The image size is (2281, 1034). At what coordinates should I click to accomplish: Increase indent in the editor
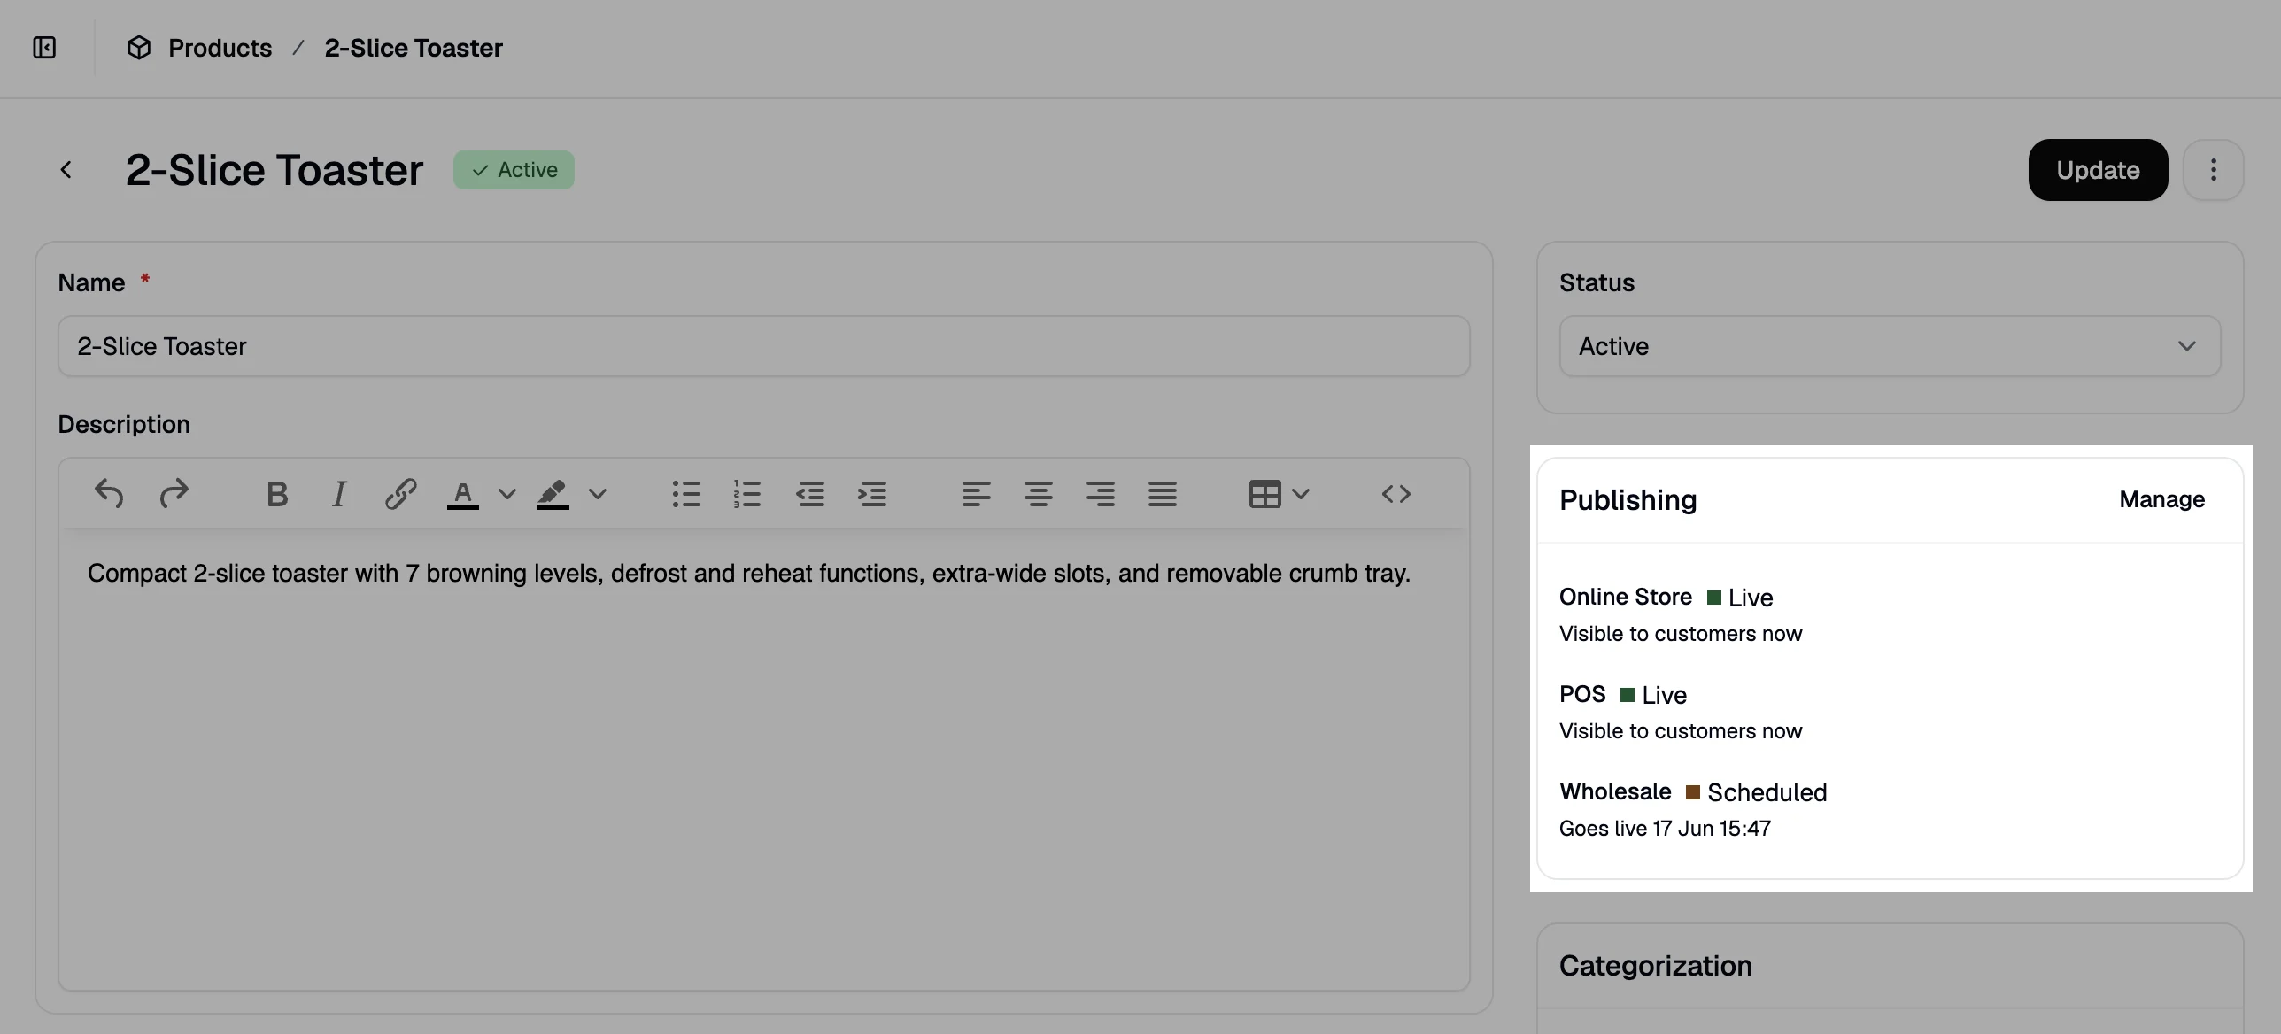(872, 494)
